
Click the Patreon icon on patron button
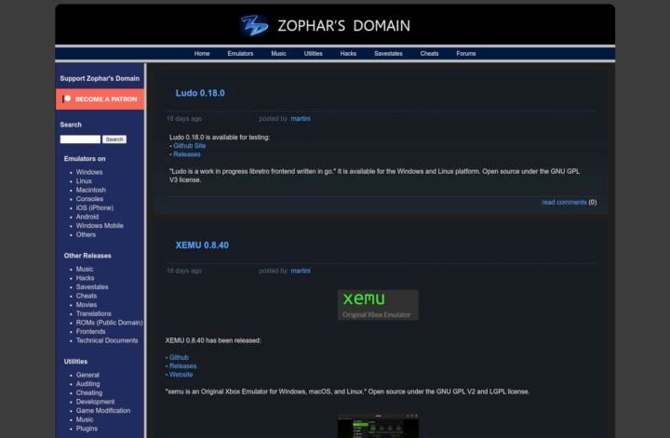click(x=67, y=100)
